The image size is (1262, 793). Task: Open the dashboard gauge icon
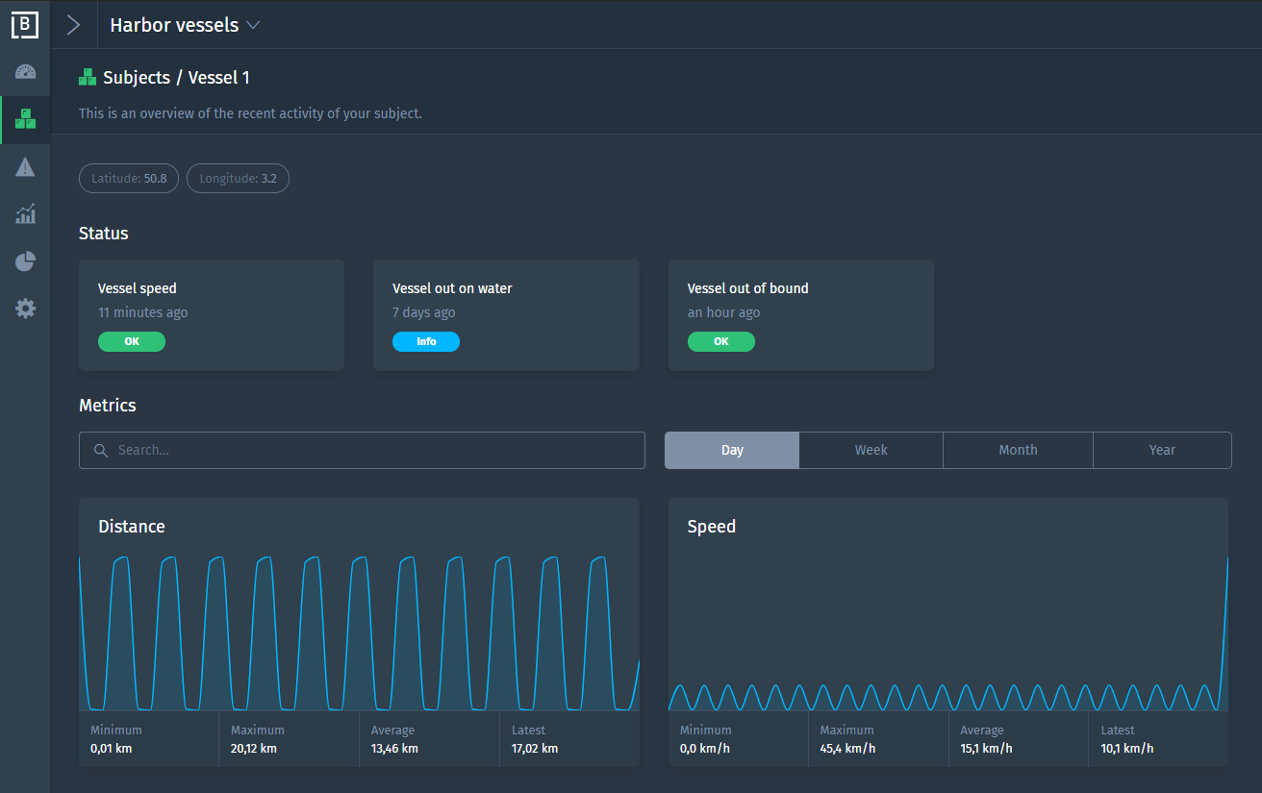25,72
